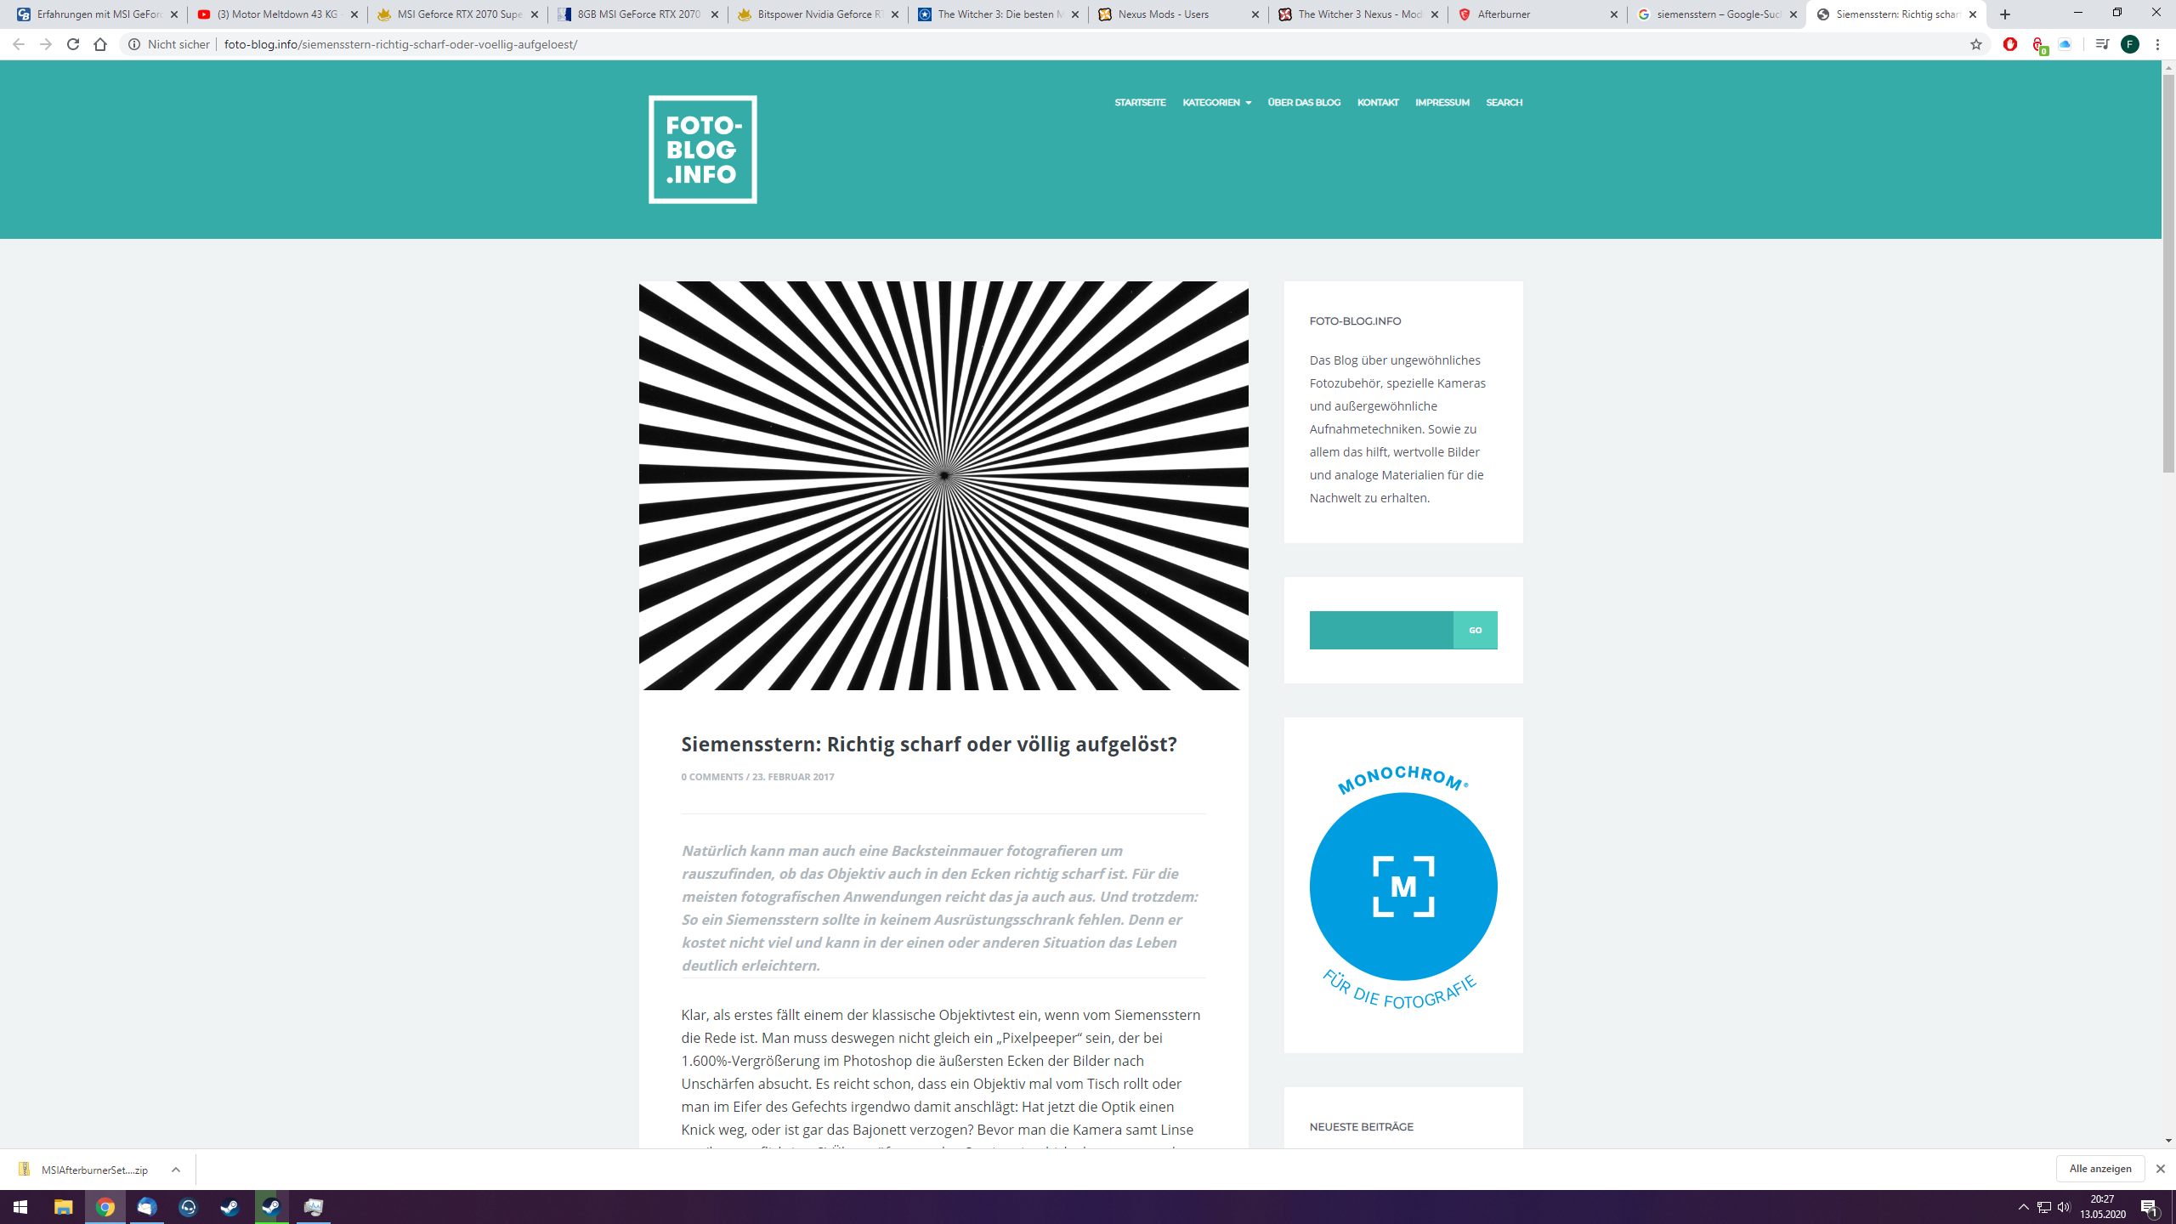Bookmark the page via the star icon
2176x1224 pixels.
point(1977,43)
